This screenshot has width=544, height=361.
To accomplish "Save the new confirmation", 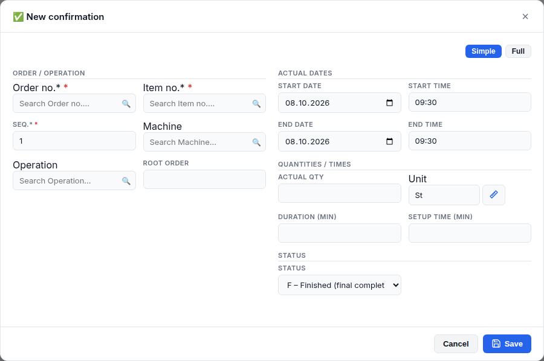I will click(x=507, y=343).
